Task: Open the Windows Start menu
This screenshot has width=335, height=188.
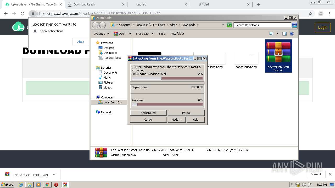Action: click(x=7, y=184)
